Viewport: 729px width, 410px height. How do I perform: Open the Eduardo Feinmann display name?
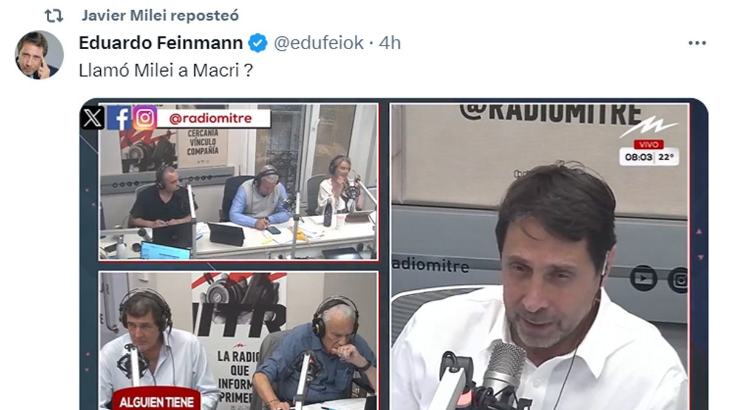coord(161,43)
